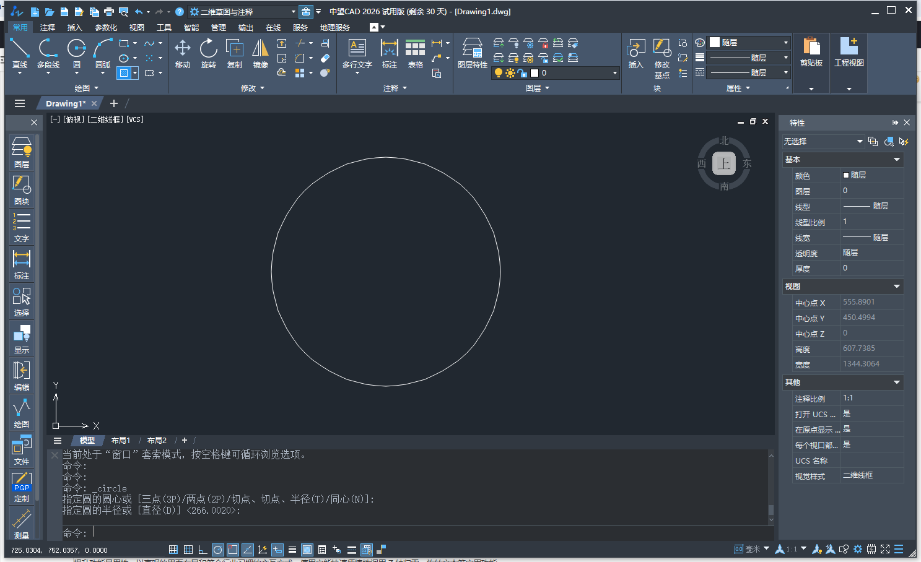Toggle ortho mode in status bar
The width and height of the screenshot is (921, 562).
coord(203,550)
